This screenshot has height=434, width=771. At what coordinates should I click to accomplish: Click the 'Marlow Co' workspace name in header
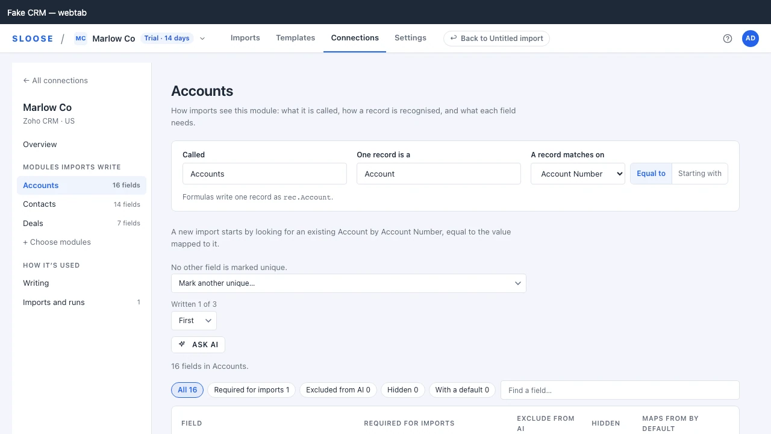(114, 39)
